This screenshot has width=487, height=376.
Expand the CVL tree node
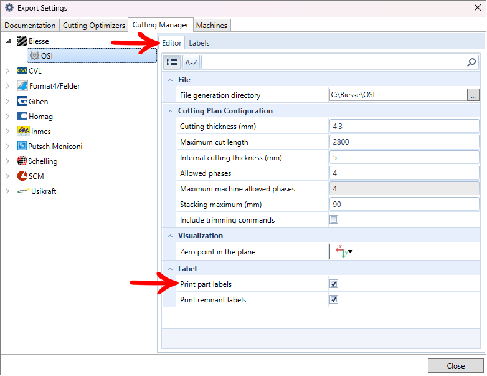click(7, 71)
